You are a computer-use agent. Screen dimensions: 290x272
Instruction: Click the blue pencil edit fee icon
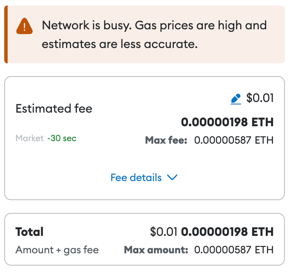tap(236, 99)
